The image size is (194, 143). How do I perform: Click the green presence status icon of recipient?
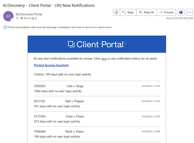point(22,18)
